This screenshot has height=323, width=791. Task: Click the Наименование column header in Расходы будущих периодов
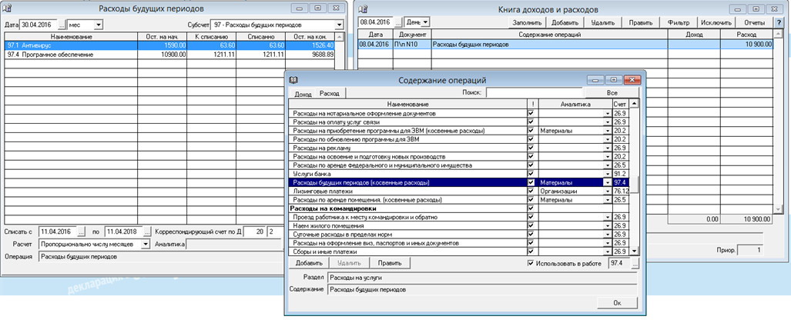pyautogui.click(x=71, y=36)
